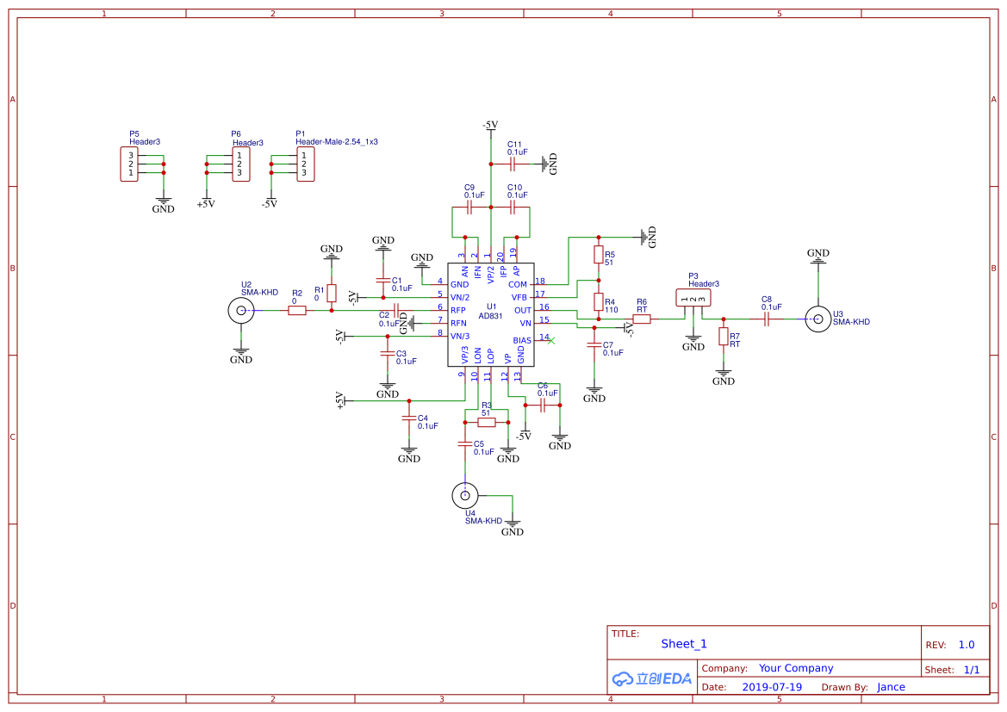Select the Your Company field text

click(796, 668)
